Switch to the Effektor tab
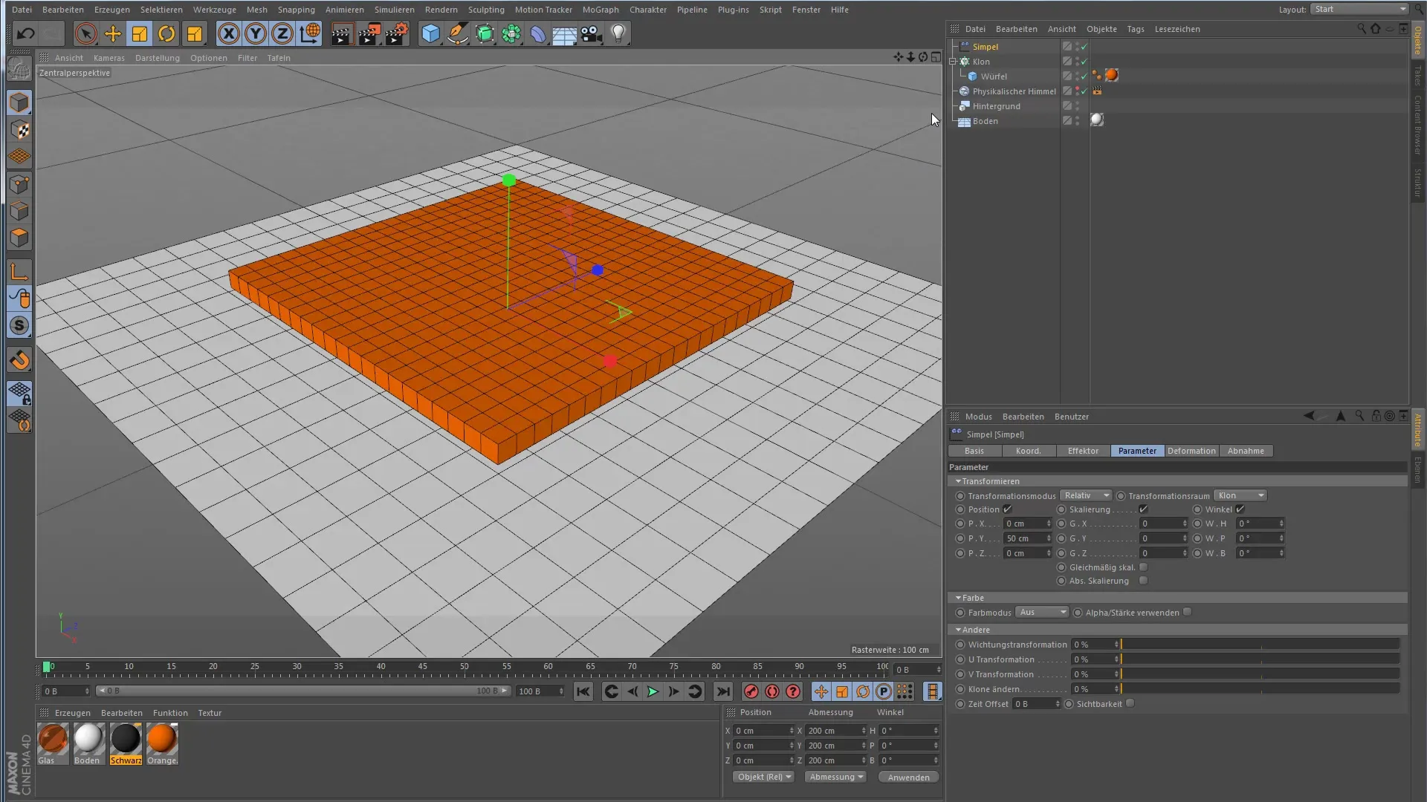 (1083, 451)
